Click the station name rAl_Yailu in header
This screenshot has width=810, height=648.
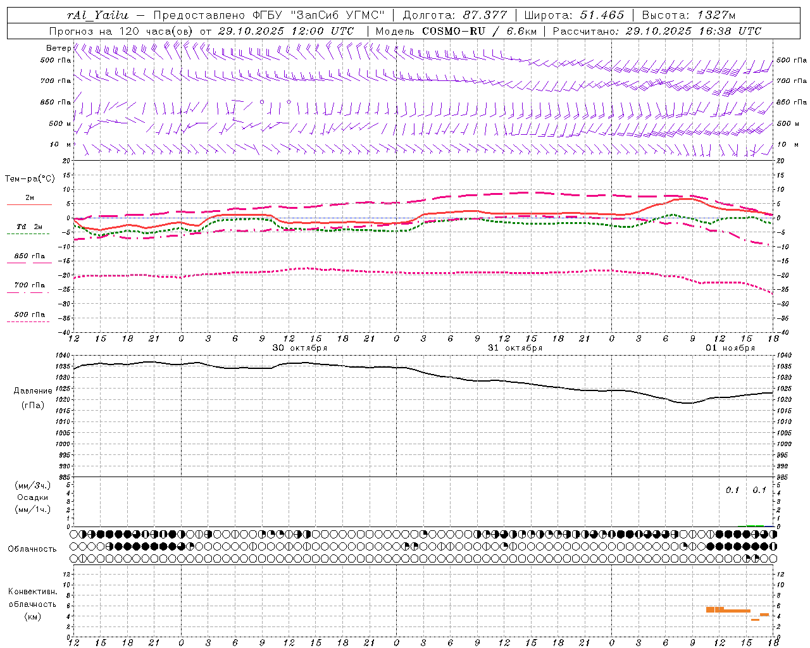tap(97, 15)
